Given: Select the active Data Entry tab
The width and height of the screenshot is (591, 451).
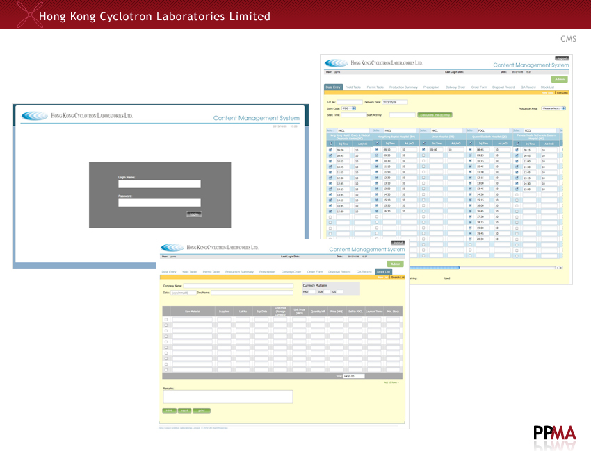Looking at the screenshot, I should [x=333, y=87].
